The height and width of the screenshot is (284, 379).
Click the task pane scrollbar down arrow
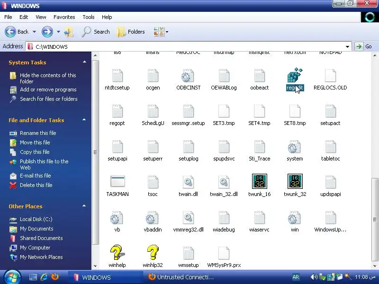click(x=95, y=266)
